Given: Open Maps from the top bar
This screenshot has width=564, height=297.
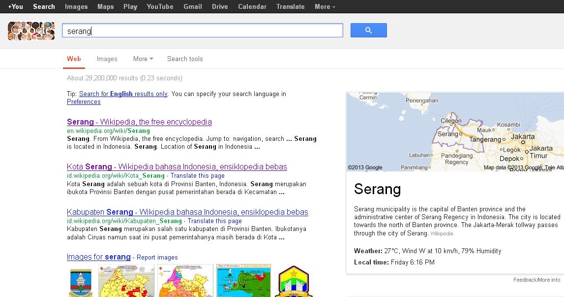Looking at the screenshot, I should coord(105,6).
